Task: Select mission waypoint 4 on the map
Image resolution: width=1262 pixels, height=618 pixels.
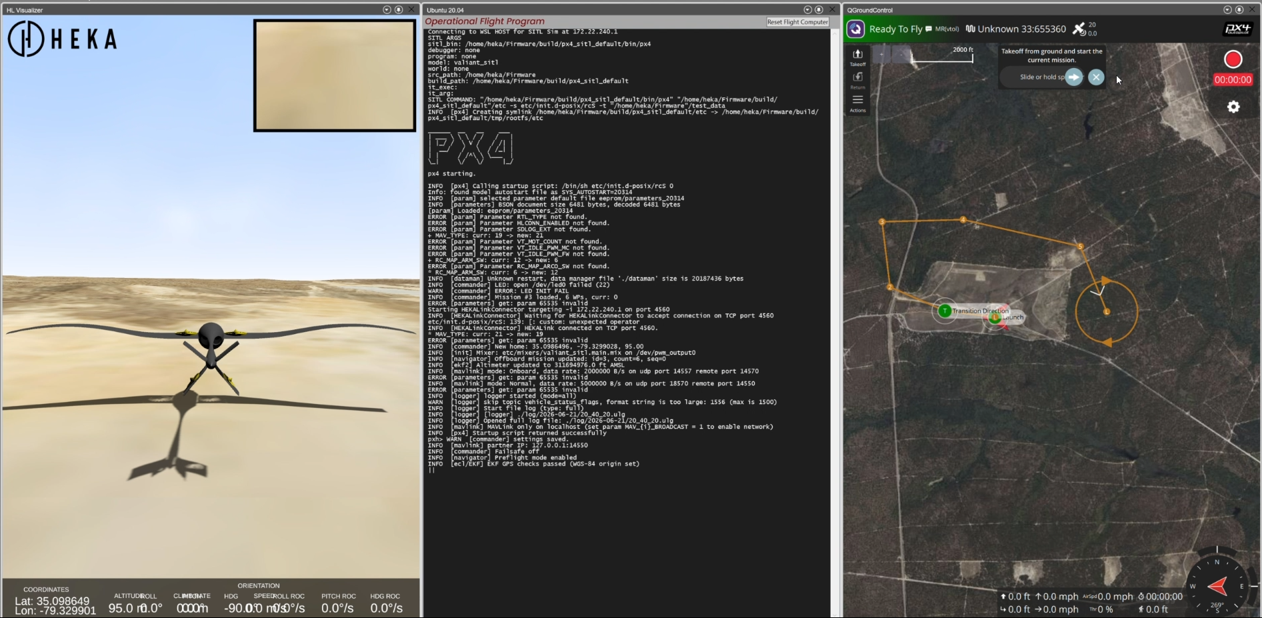Action: (x=963, y=219)
